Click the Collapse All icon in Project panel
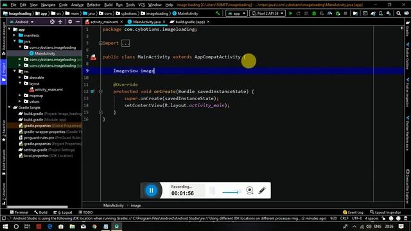411x231 pixels. [60, 22]
